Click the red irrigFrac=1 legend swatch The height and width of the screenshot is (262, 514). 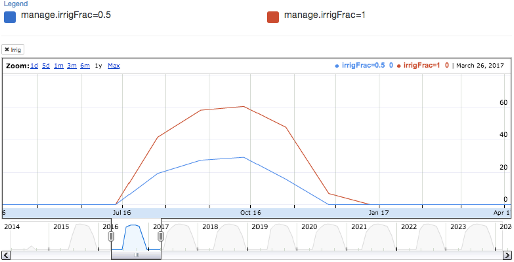273,16
